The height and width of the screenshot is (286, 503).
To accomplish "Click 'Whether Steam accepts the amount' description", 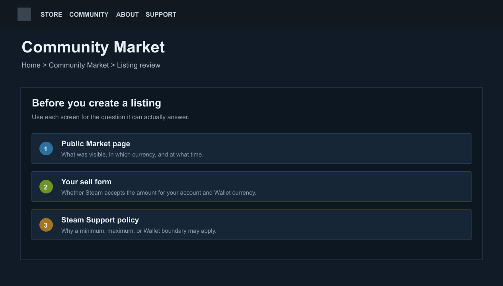I will (x=159, y=193).
